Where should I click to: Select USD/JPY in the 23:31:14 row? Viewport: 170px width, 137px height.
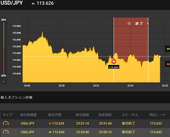click(x=28, y=124)
